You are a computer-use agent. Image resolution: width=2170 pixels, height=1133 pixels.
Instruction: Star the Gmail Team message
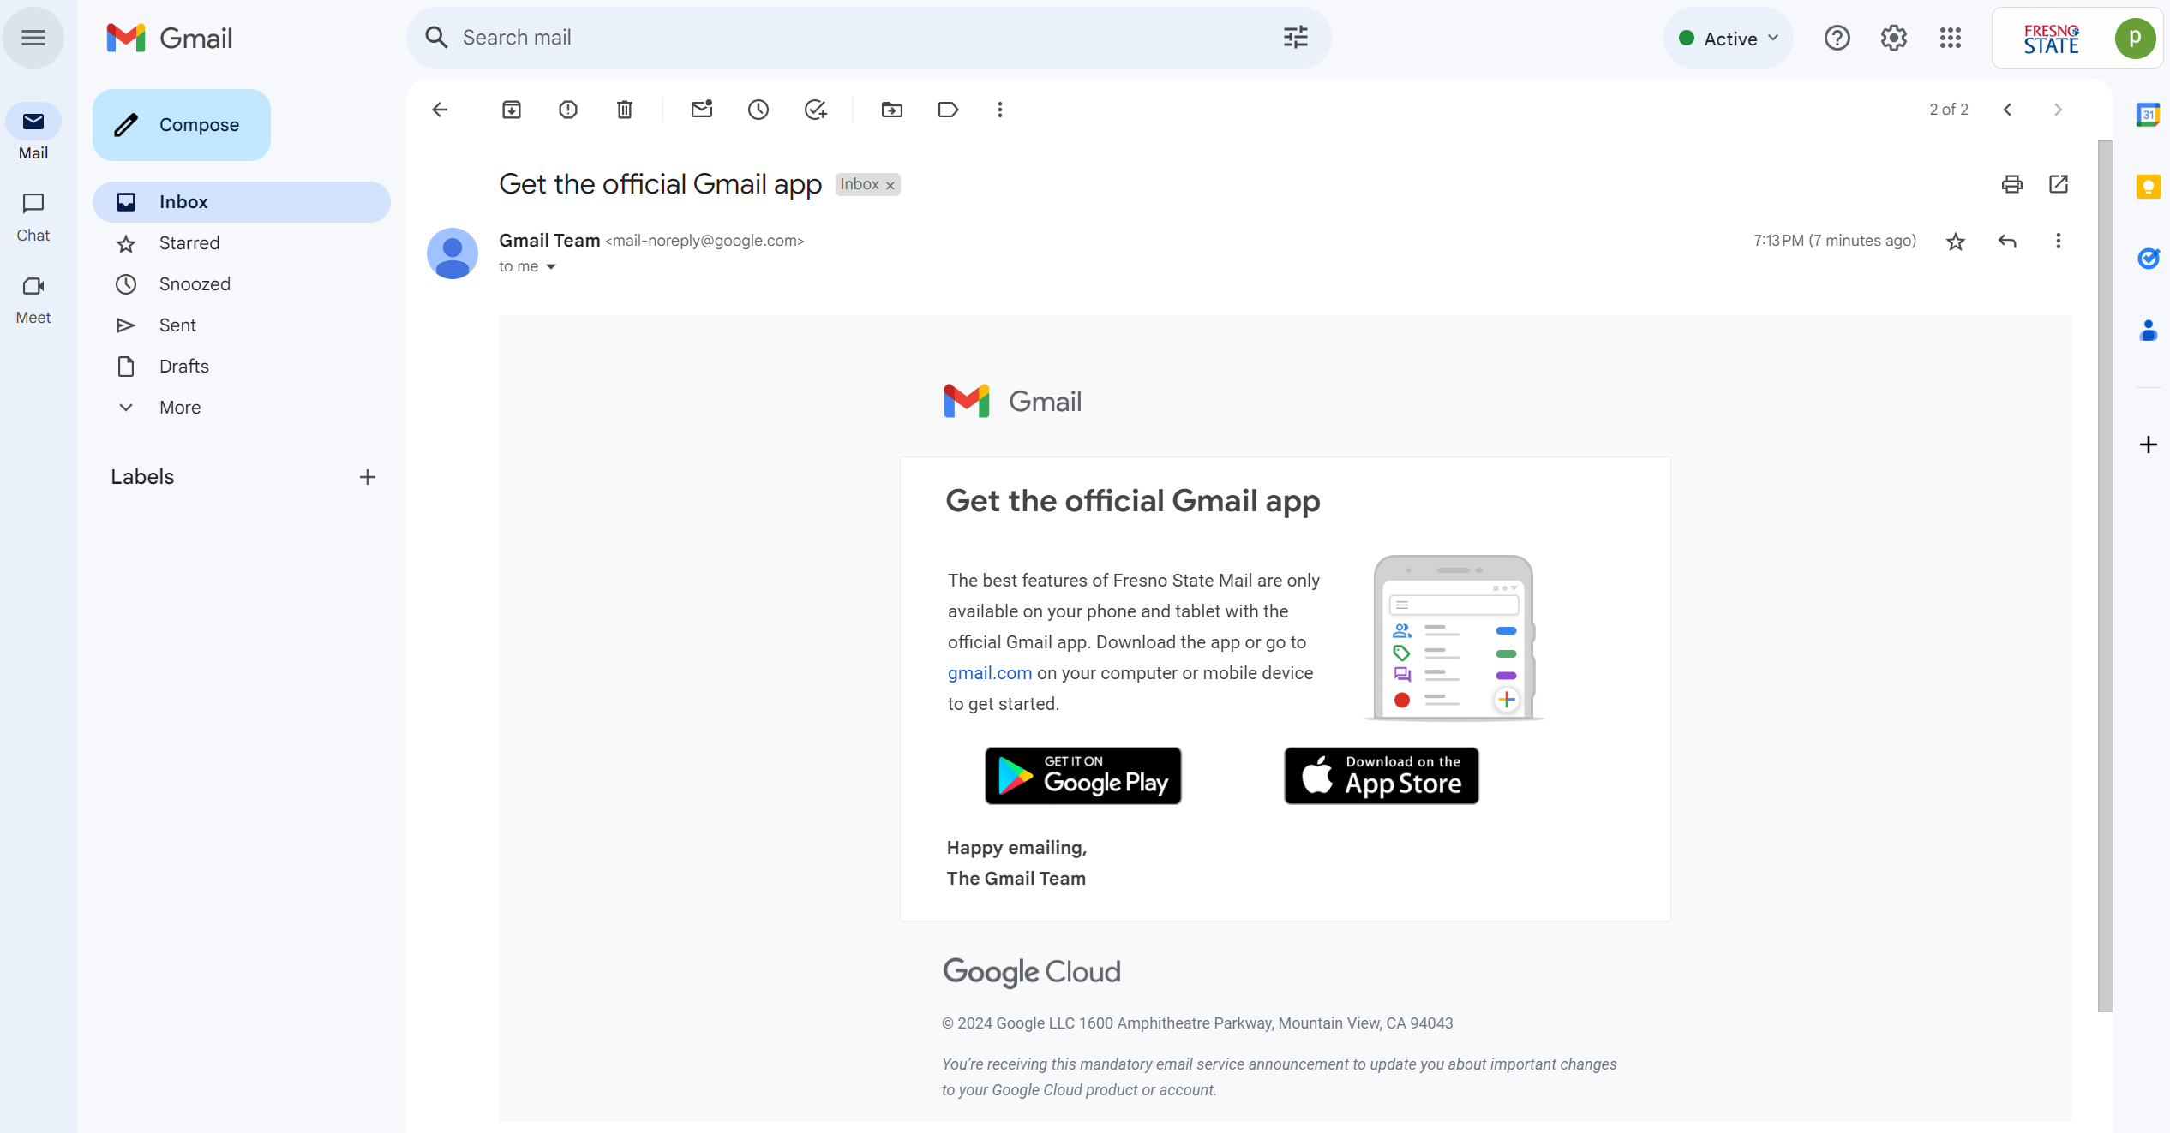coord(1956,242)
